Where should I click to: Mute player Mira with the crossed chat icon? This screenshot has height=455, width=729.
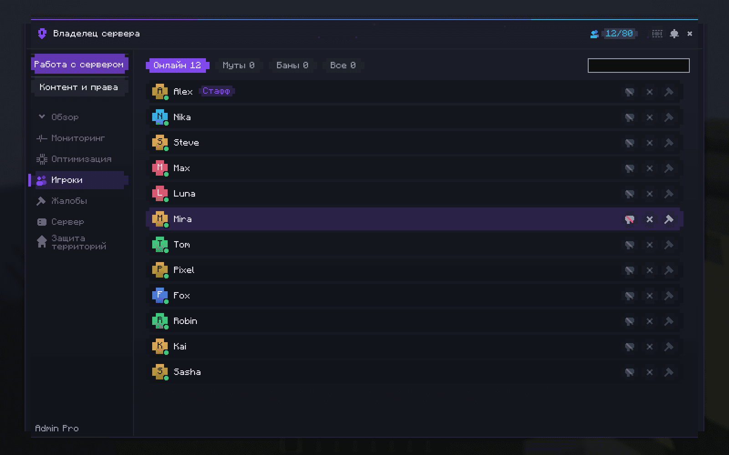[x=629, y=219]
